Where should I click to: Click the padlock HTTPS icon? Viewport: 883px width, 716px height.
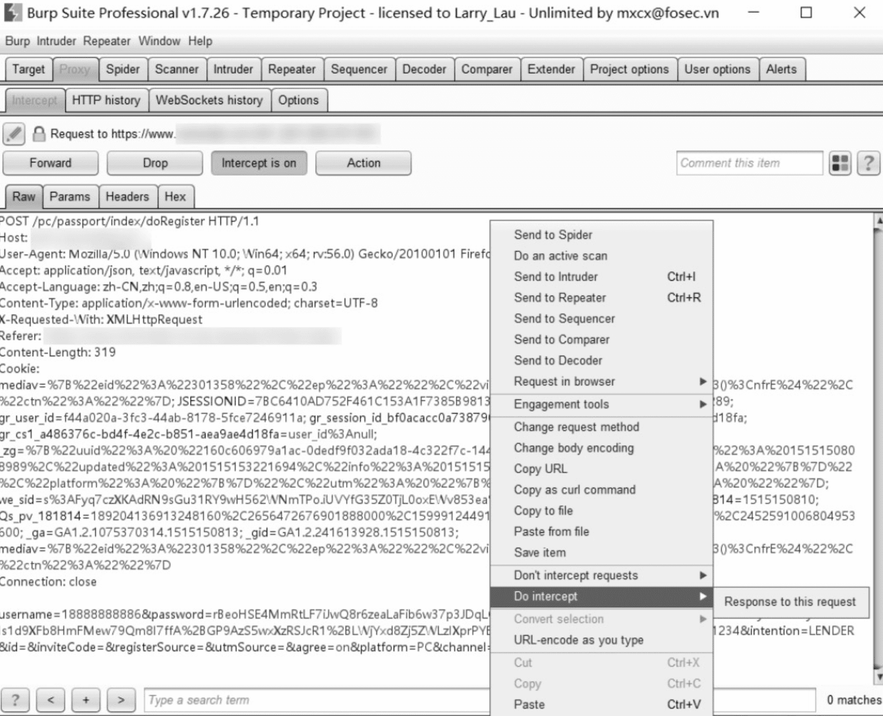(x=38, y=134)
